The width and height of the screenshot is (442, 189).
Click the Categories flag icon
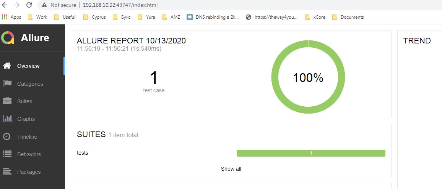pos(7,83)
